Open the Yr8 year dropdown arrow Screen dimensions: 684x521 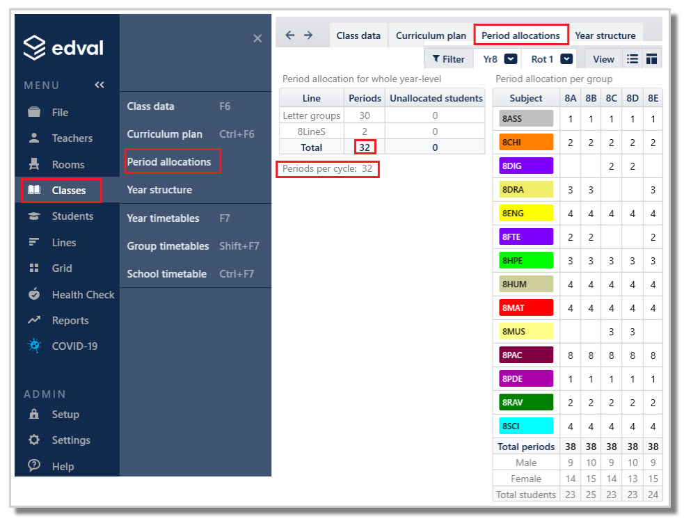(x=510, y=59)
